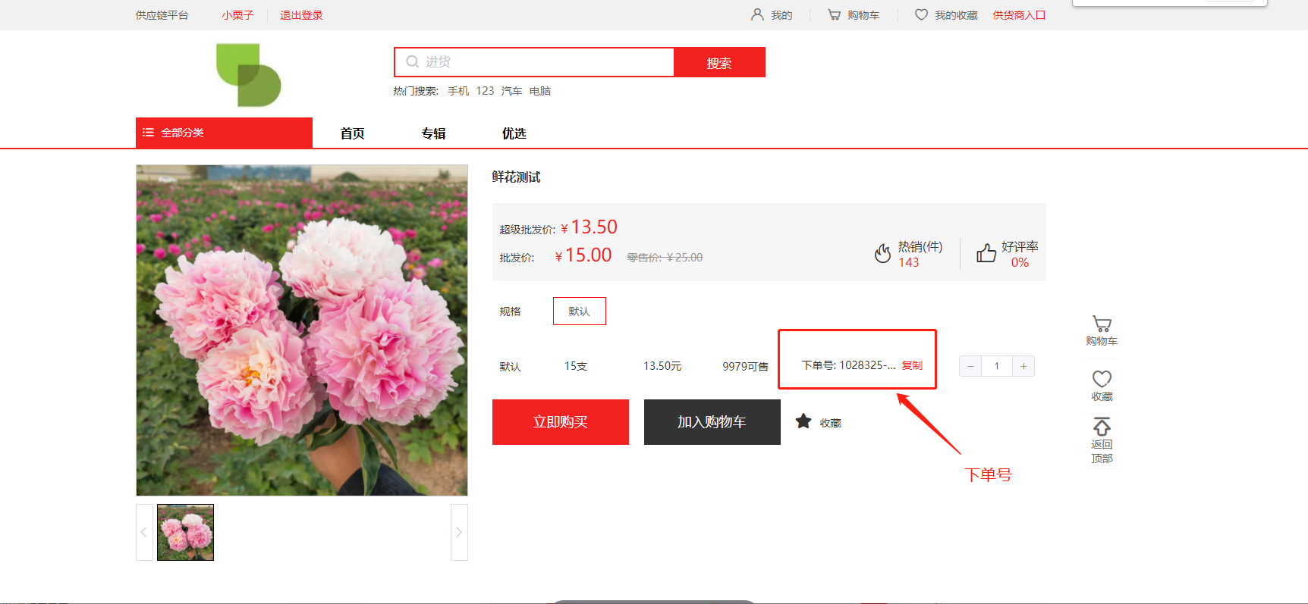Decrease quantity with the minus button
The image size is (1308, 604).
(x=970, y=366)
